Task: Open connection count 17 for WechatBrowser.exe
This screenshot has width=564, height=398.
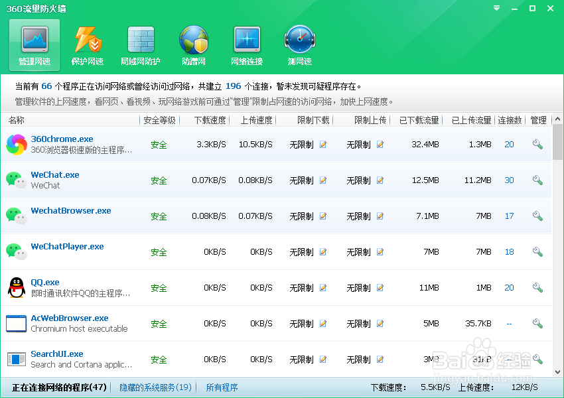Action: pos(509,216)
